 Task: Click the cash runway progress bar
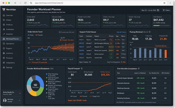pyautogui.click(x=161, y=25)
